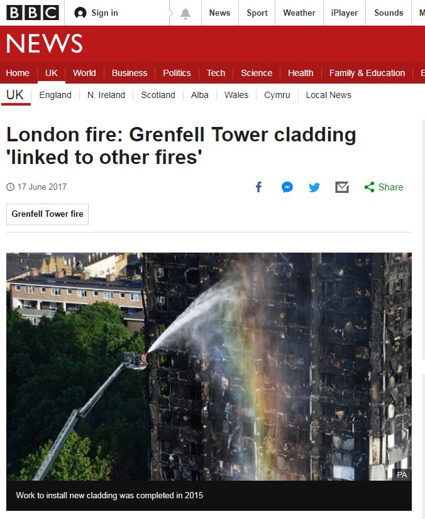425x519 pixels.
Task: Share via Facebook Messenger icon
Action: point(287,187)
